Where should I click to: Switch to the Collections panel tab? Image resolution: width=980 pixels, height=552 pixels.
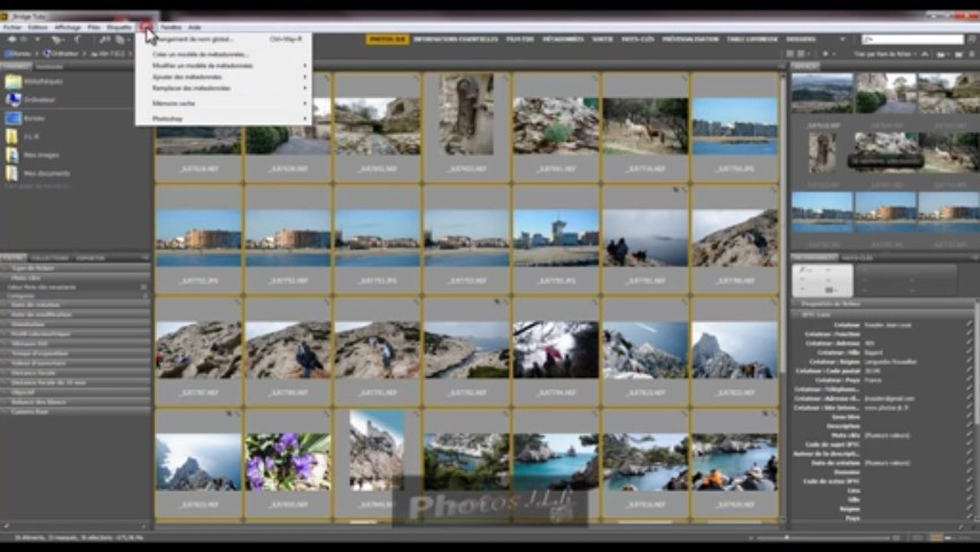(49, 258)
